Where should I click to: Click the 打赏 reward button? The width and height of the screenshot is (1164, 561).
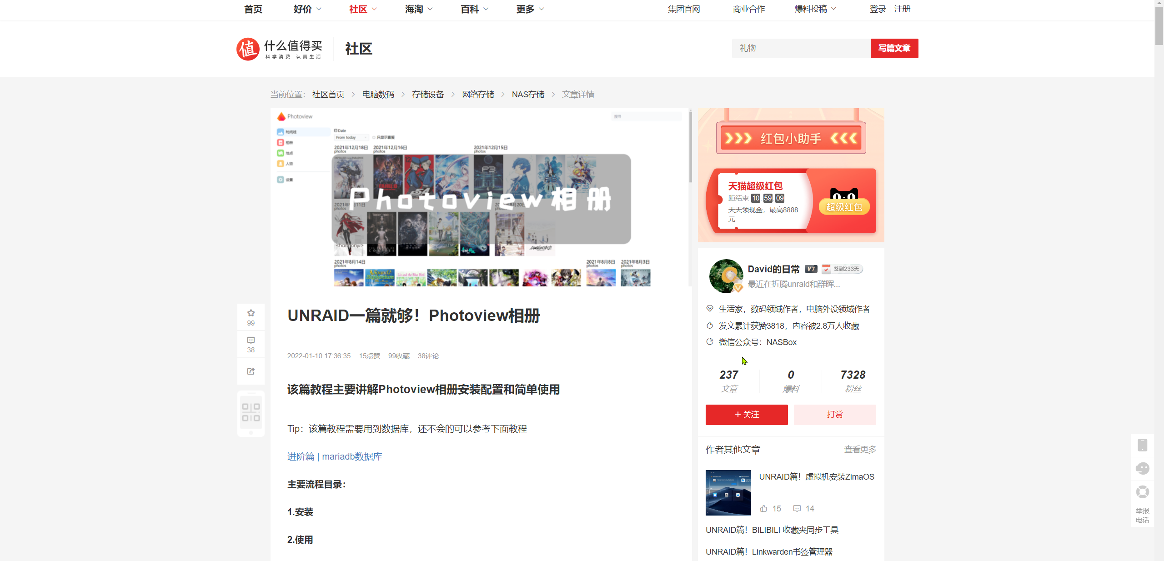[x=835, y=415]
